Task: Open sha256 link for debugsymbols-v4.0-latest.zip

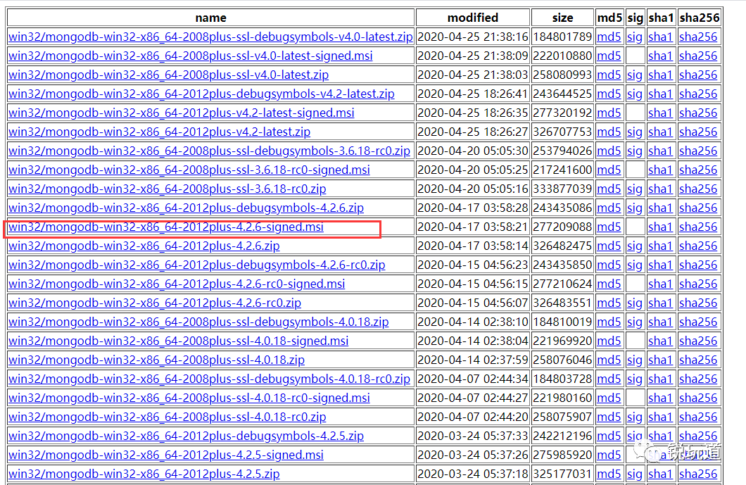Action: pos(698,37)
